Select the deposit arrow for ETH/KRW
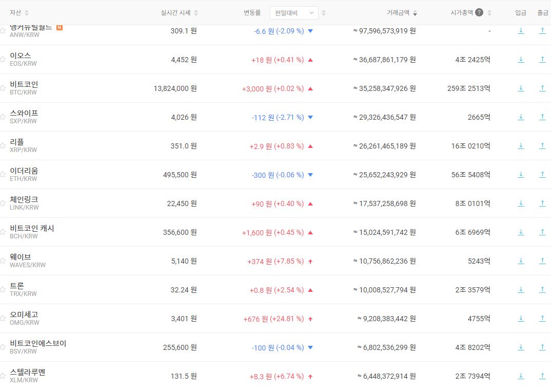This screenshot has height=389, width=551. coord(521,175)
